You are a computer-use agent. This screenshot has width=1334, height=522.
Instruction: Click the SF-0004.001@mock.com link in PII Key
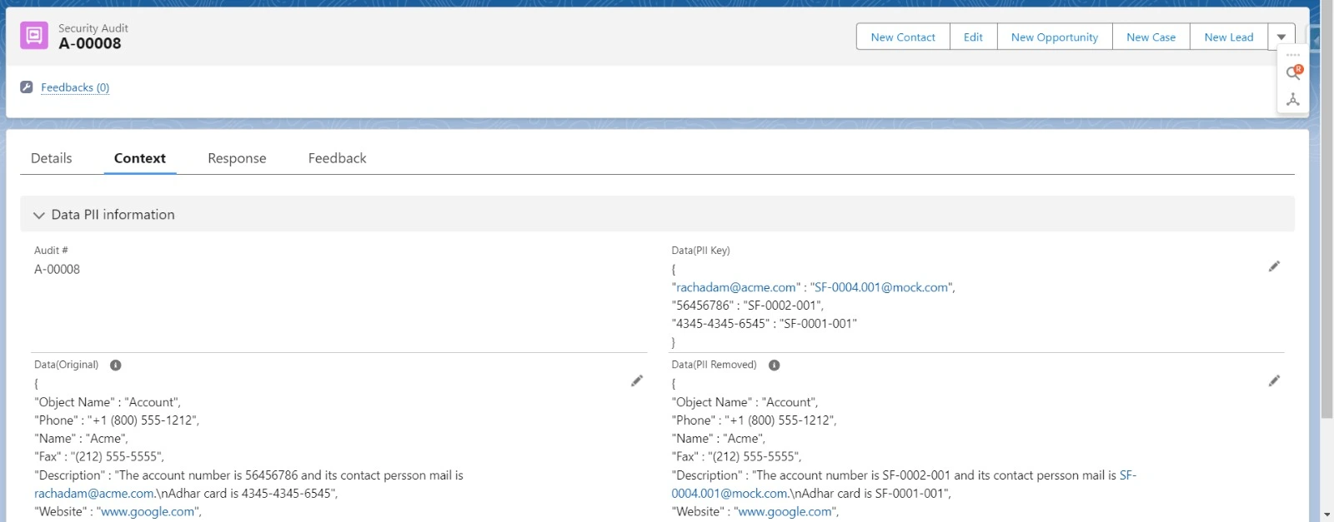click(x=881, y=287)
